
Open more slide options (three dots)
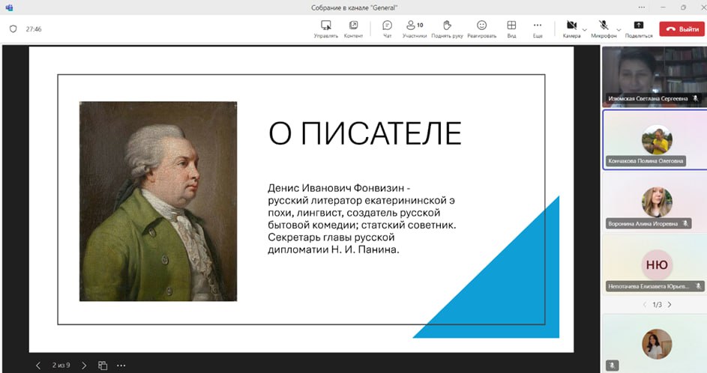pos(121,366)
